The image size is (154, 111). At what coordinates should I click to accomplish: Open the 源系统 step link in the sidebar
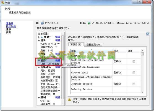[10, 23]
